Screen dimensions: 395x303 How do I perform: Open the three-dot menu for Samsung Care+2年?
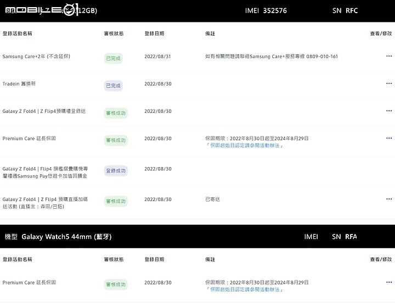389,56
